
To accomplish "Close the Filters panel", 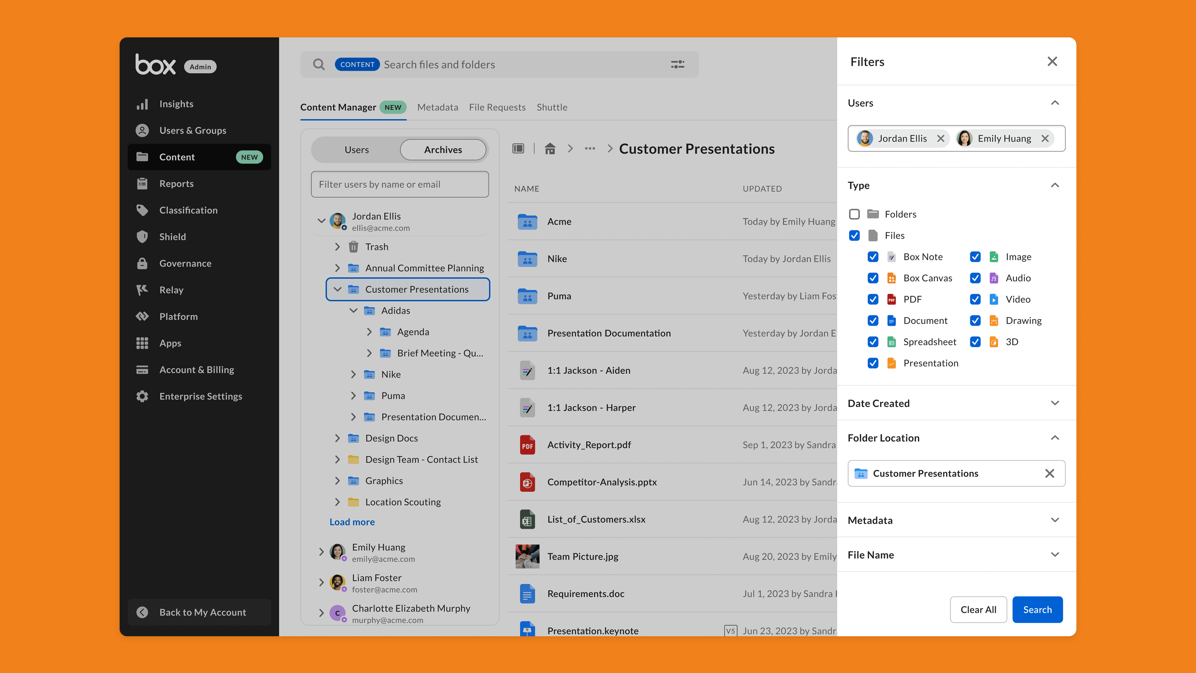I will point(1052,61).
